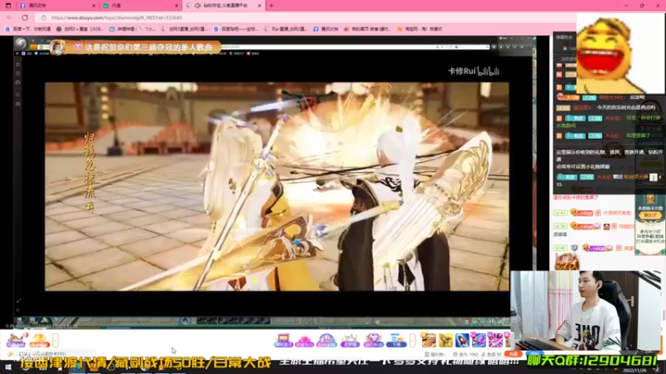Image resolution: width=666 pixels, height=374 pixels.
Task: Switch to the 代清 browser tab
Action: click(x=140, y=6)
